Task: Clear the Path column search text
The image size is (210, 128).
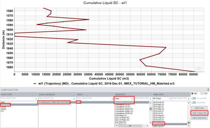Action: pos(112,99)
